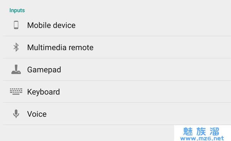The image size is (231, 141).
Task: Tap the microphone icon for Voice
Action: pos(16,114)
